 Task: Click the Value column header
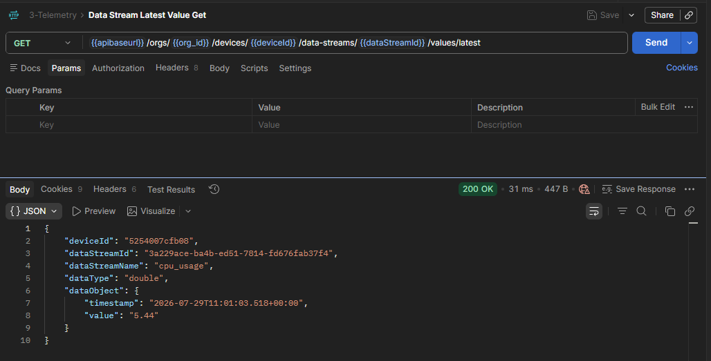[269, 108]
